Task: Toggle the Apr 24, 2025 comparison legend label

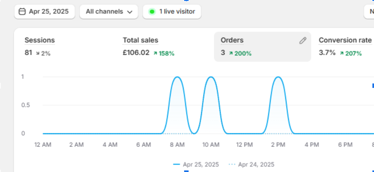Action: 256,165
